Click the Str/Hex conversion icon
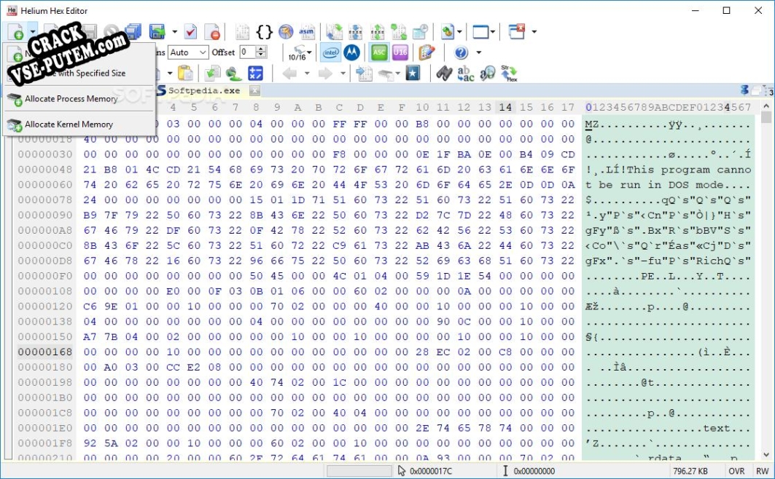Image resolution: width=775 pixels, height=479 pixels. pos(509,73)
